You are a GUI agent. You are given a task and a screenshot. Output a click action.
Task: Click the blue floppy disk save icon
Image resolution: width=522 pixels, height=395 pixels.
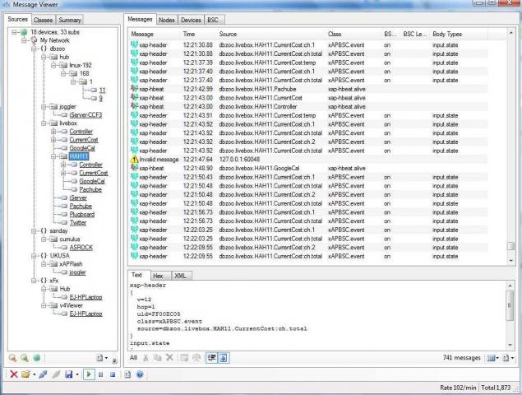(69, 374)
